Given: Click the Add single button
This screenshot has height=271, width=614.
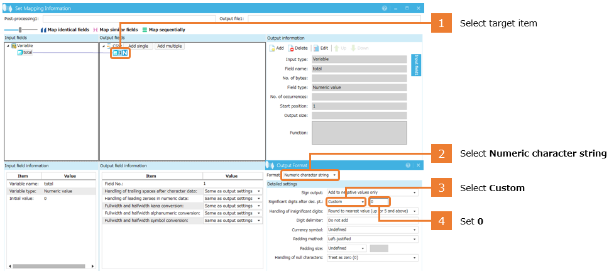Looking at the screenshot, I should point(138,46).
